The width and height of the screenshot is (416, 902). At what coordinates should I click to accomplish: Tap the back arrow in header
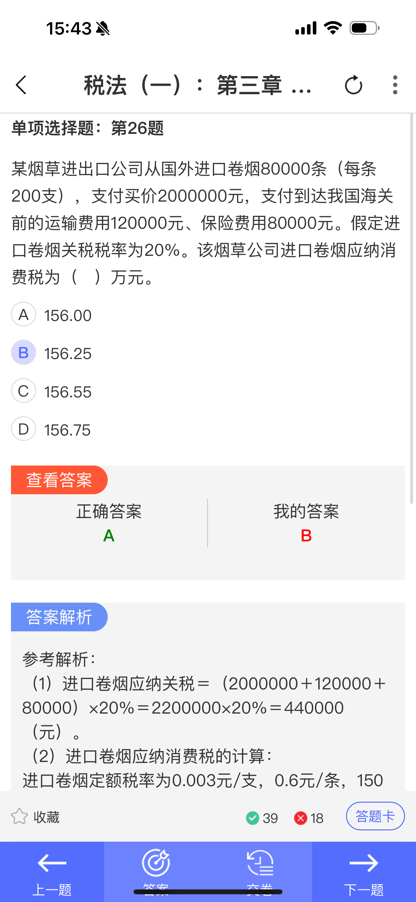[21, 85]
